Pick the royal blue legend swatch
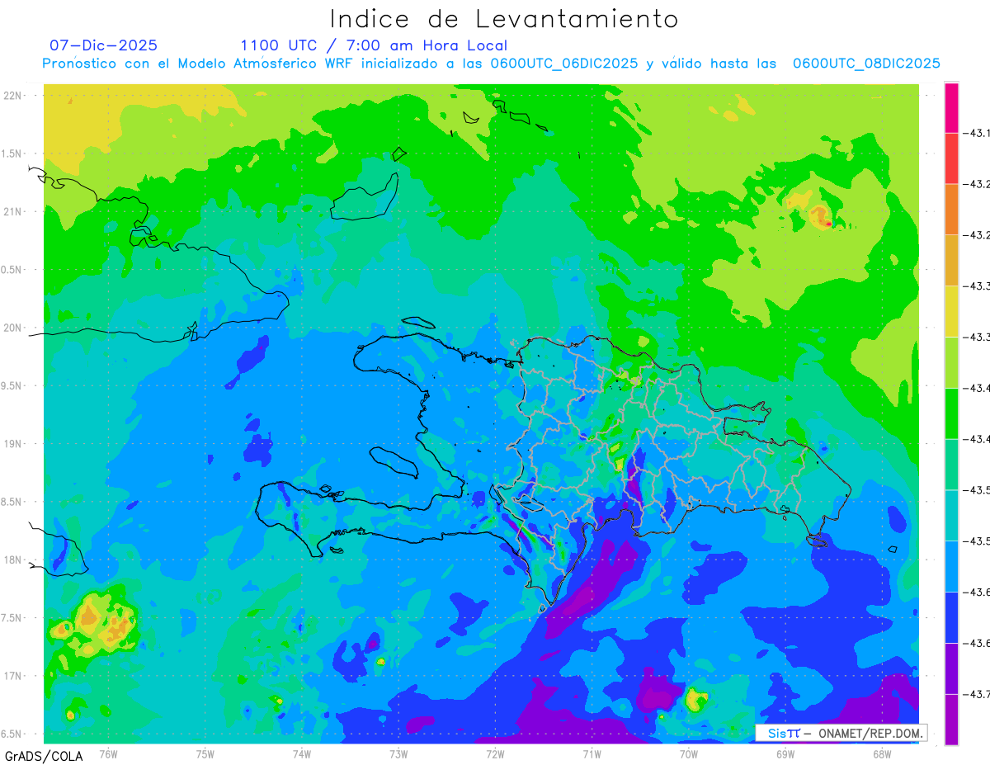 pos(951,617)
